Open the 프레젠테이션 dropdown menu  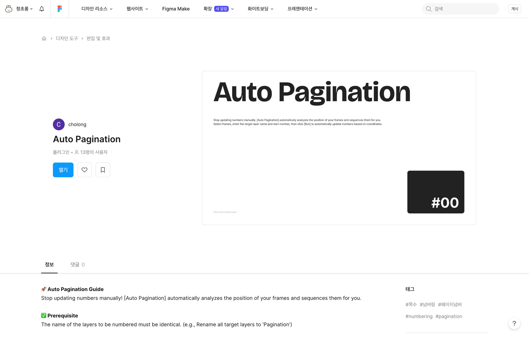[302, 9]
